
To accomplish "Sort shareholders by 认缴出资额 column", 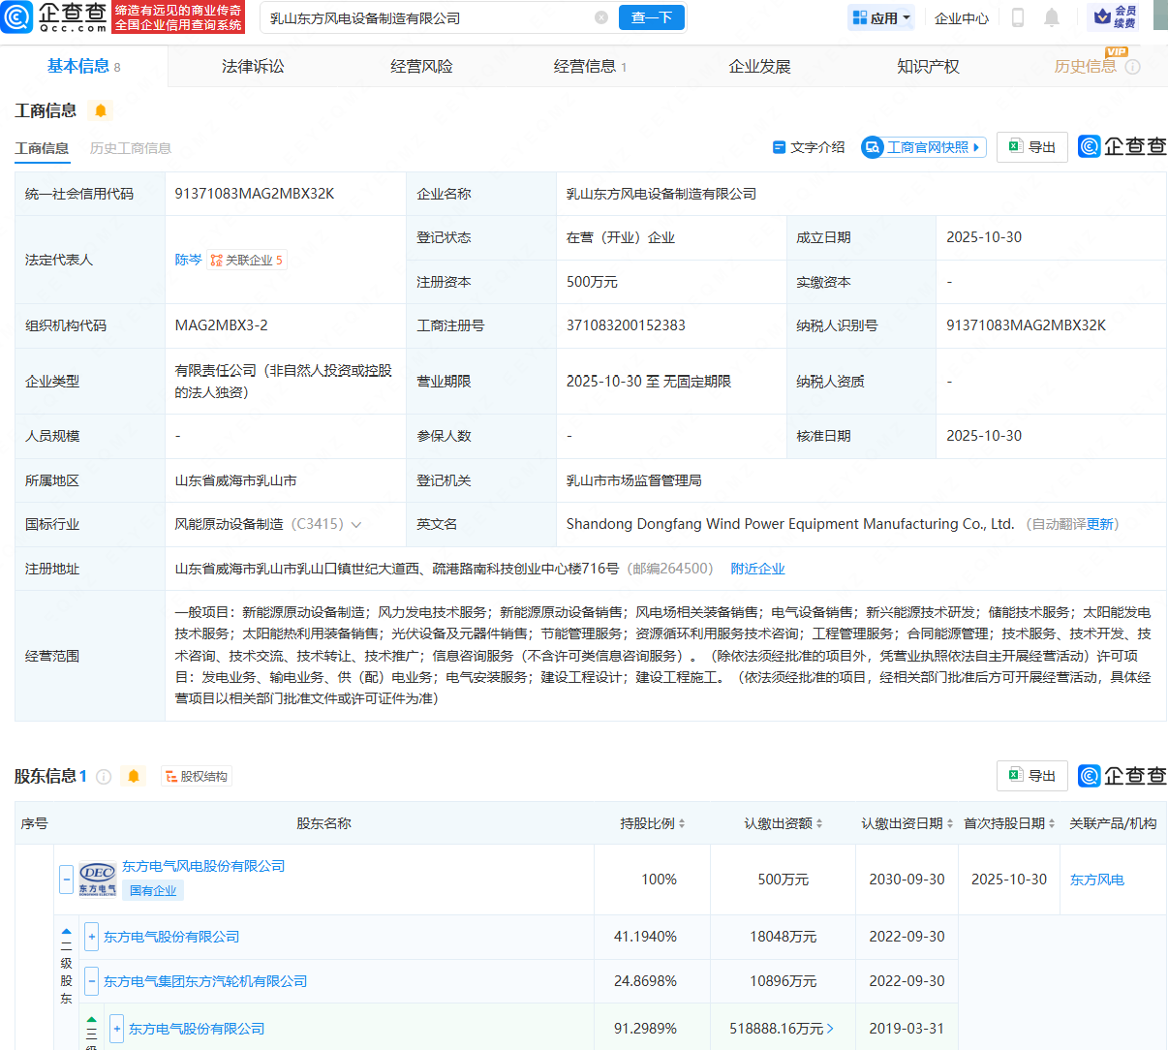I will (x=784, y=823).
